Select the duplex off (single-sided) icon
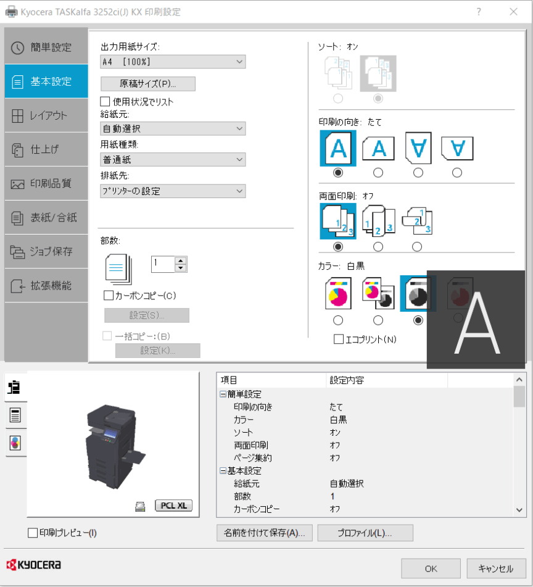 click(x=338, y=221)
